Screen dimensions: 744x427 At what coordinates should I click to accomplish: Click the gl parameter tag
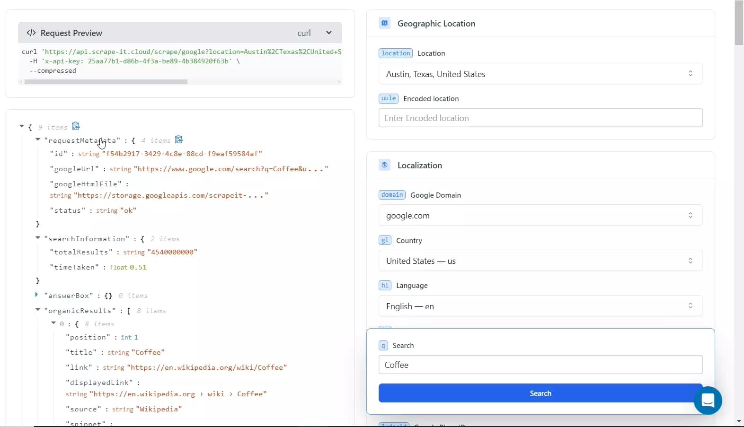(385, 240)
